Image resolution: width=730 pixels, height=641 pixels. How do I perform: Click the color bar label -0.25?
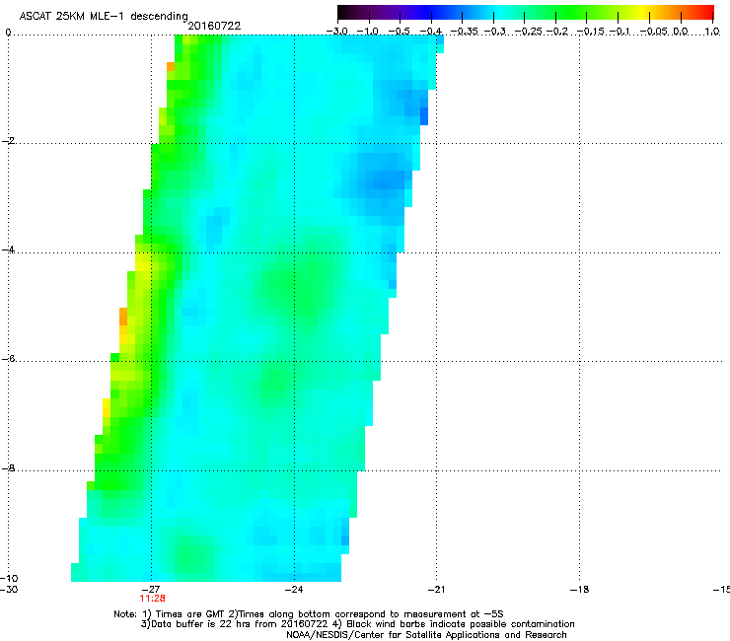click(529, 32)
